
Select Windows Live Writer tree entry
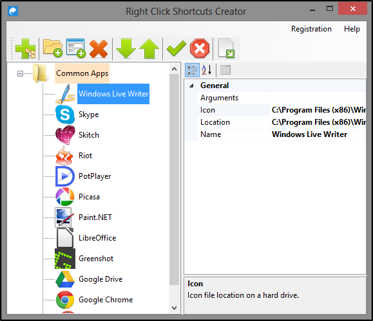(x=113, y=94)
